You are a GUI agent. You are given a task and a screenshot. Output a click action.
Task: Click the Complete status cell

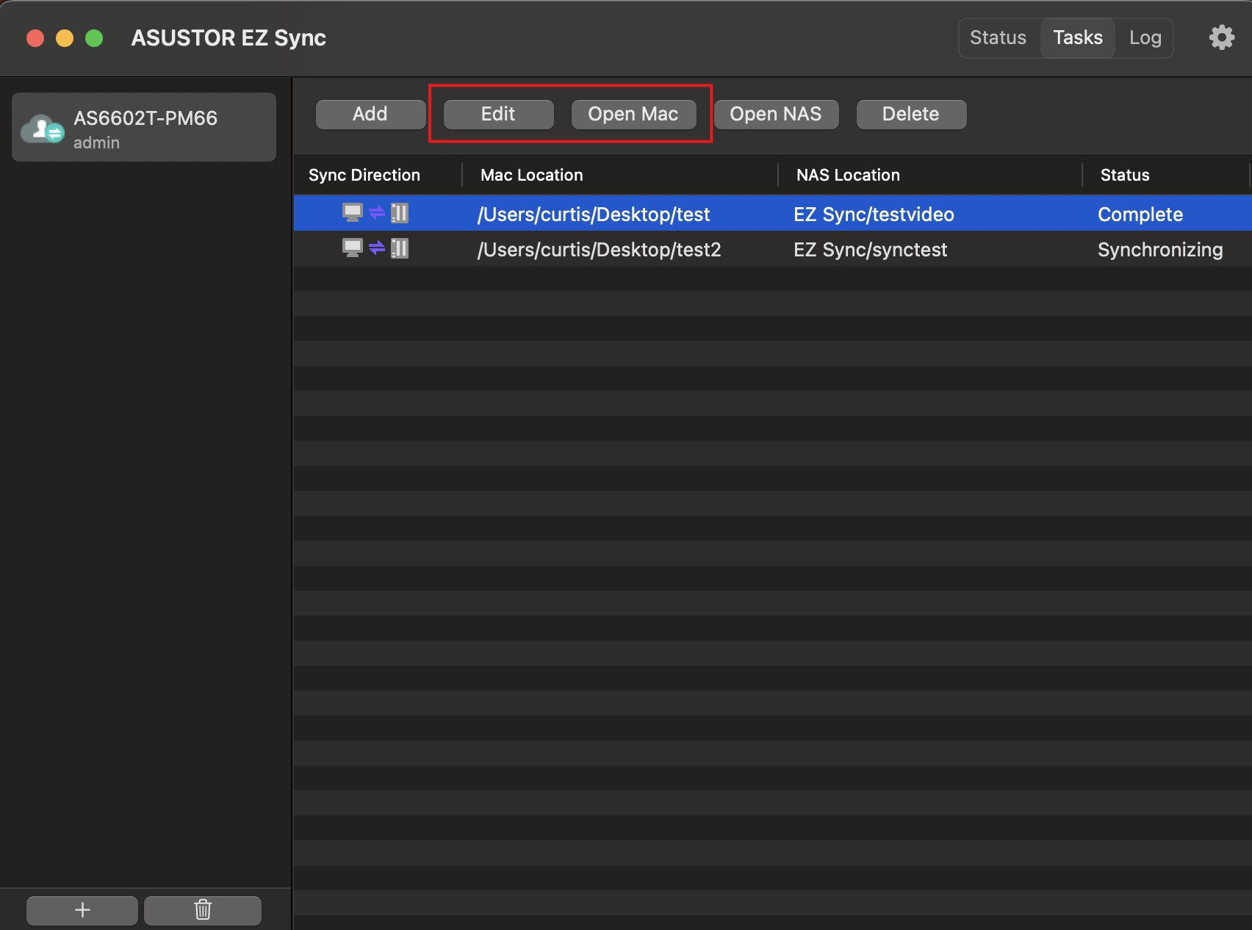point(1140,215)
